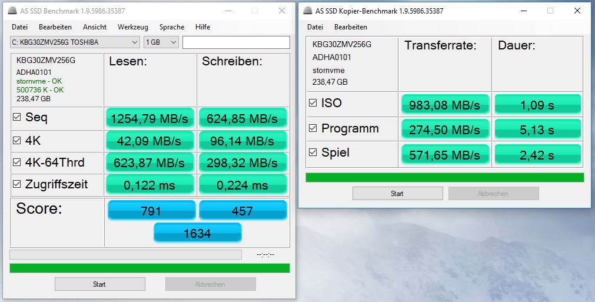
Task: Click the '500736 K - OK' alignment text
Action: click(40, 90)
